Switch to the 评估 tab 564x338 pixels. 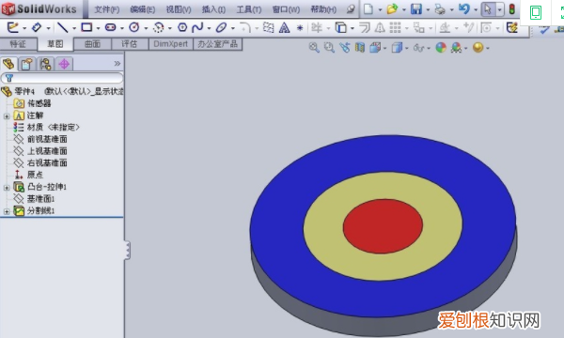130,44
